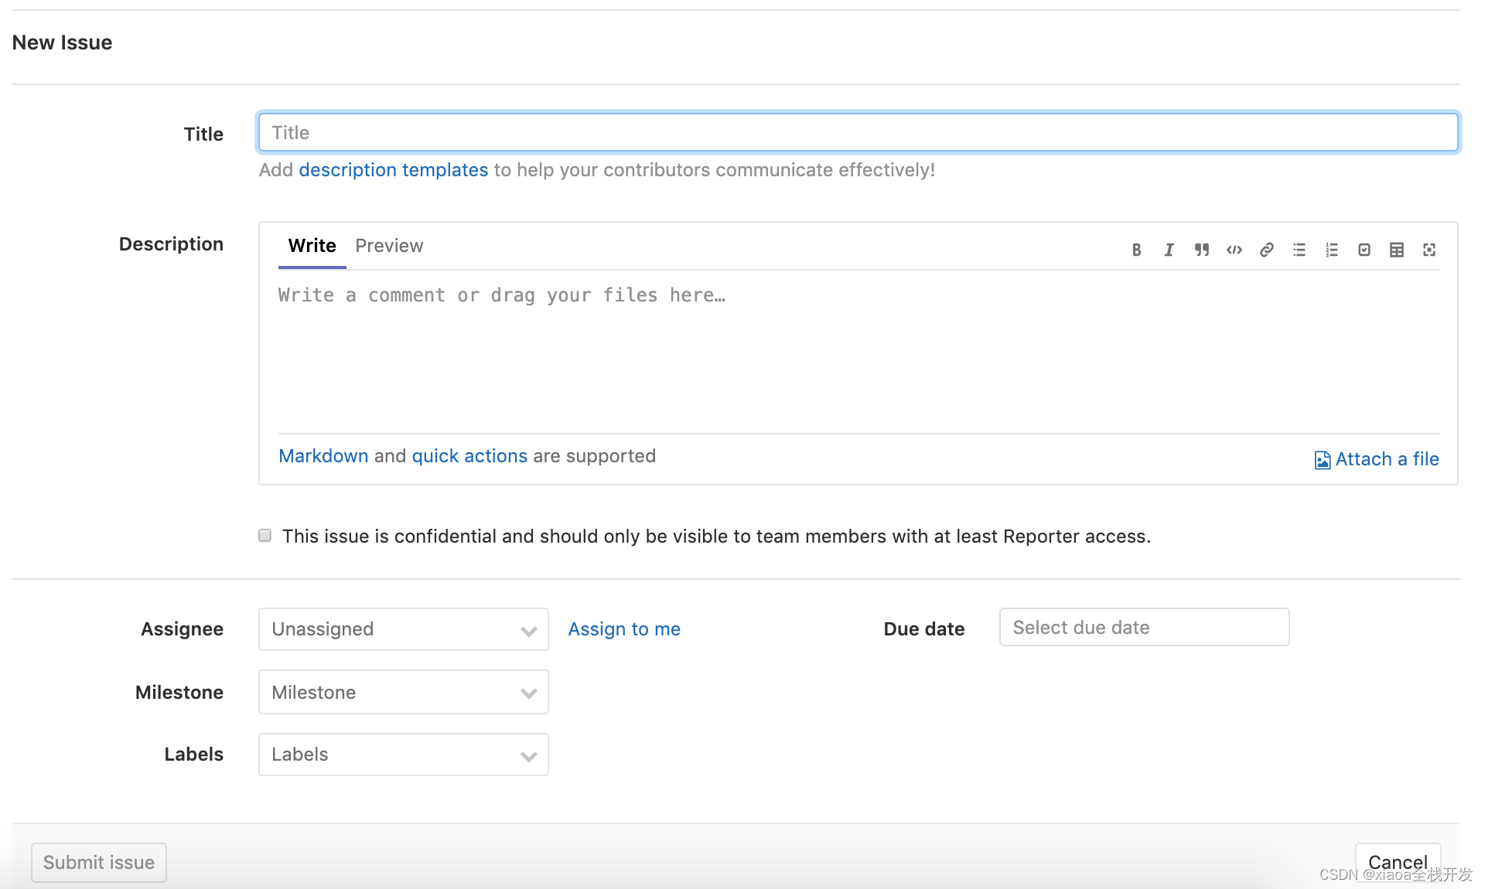The width and height of the screenshot is (1485, 889).
Task: Switch to the Preview tab
Action: pyautogui.click(x=389, y=246)
